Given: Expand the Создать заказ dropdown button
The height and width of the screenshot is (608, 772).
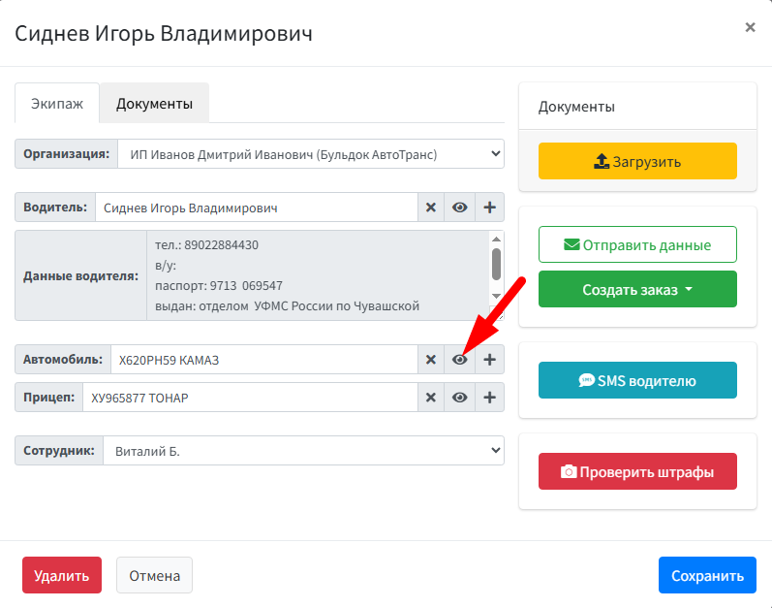Looking at the screenshot, I should click(x=637, y=290).
